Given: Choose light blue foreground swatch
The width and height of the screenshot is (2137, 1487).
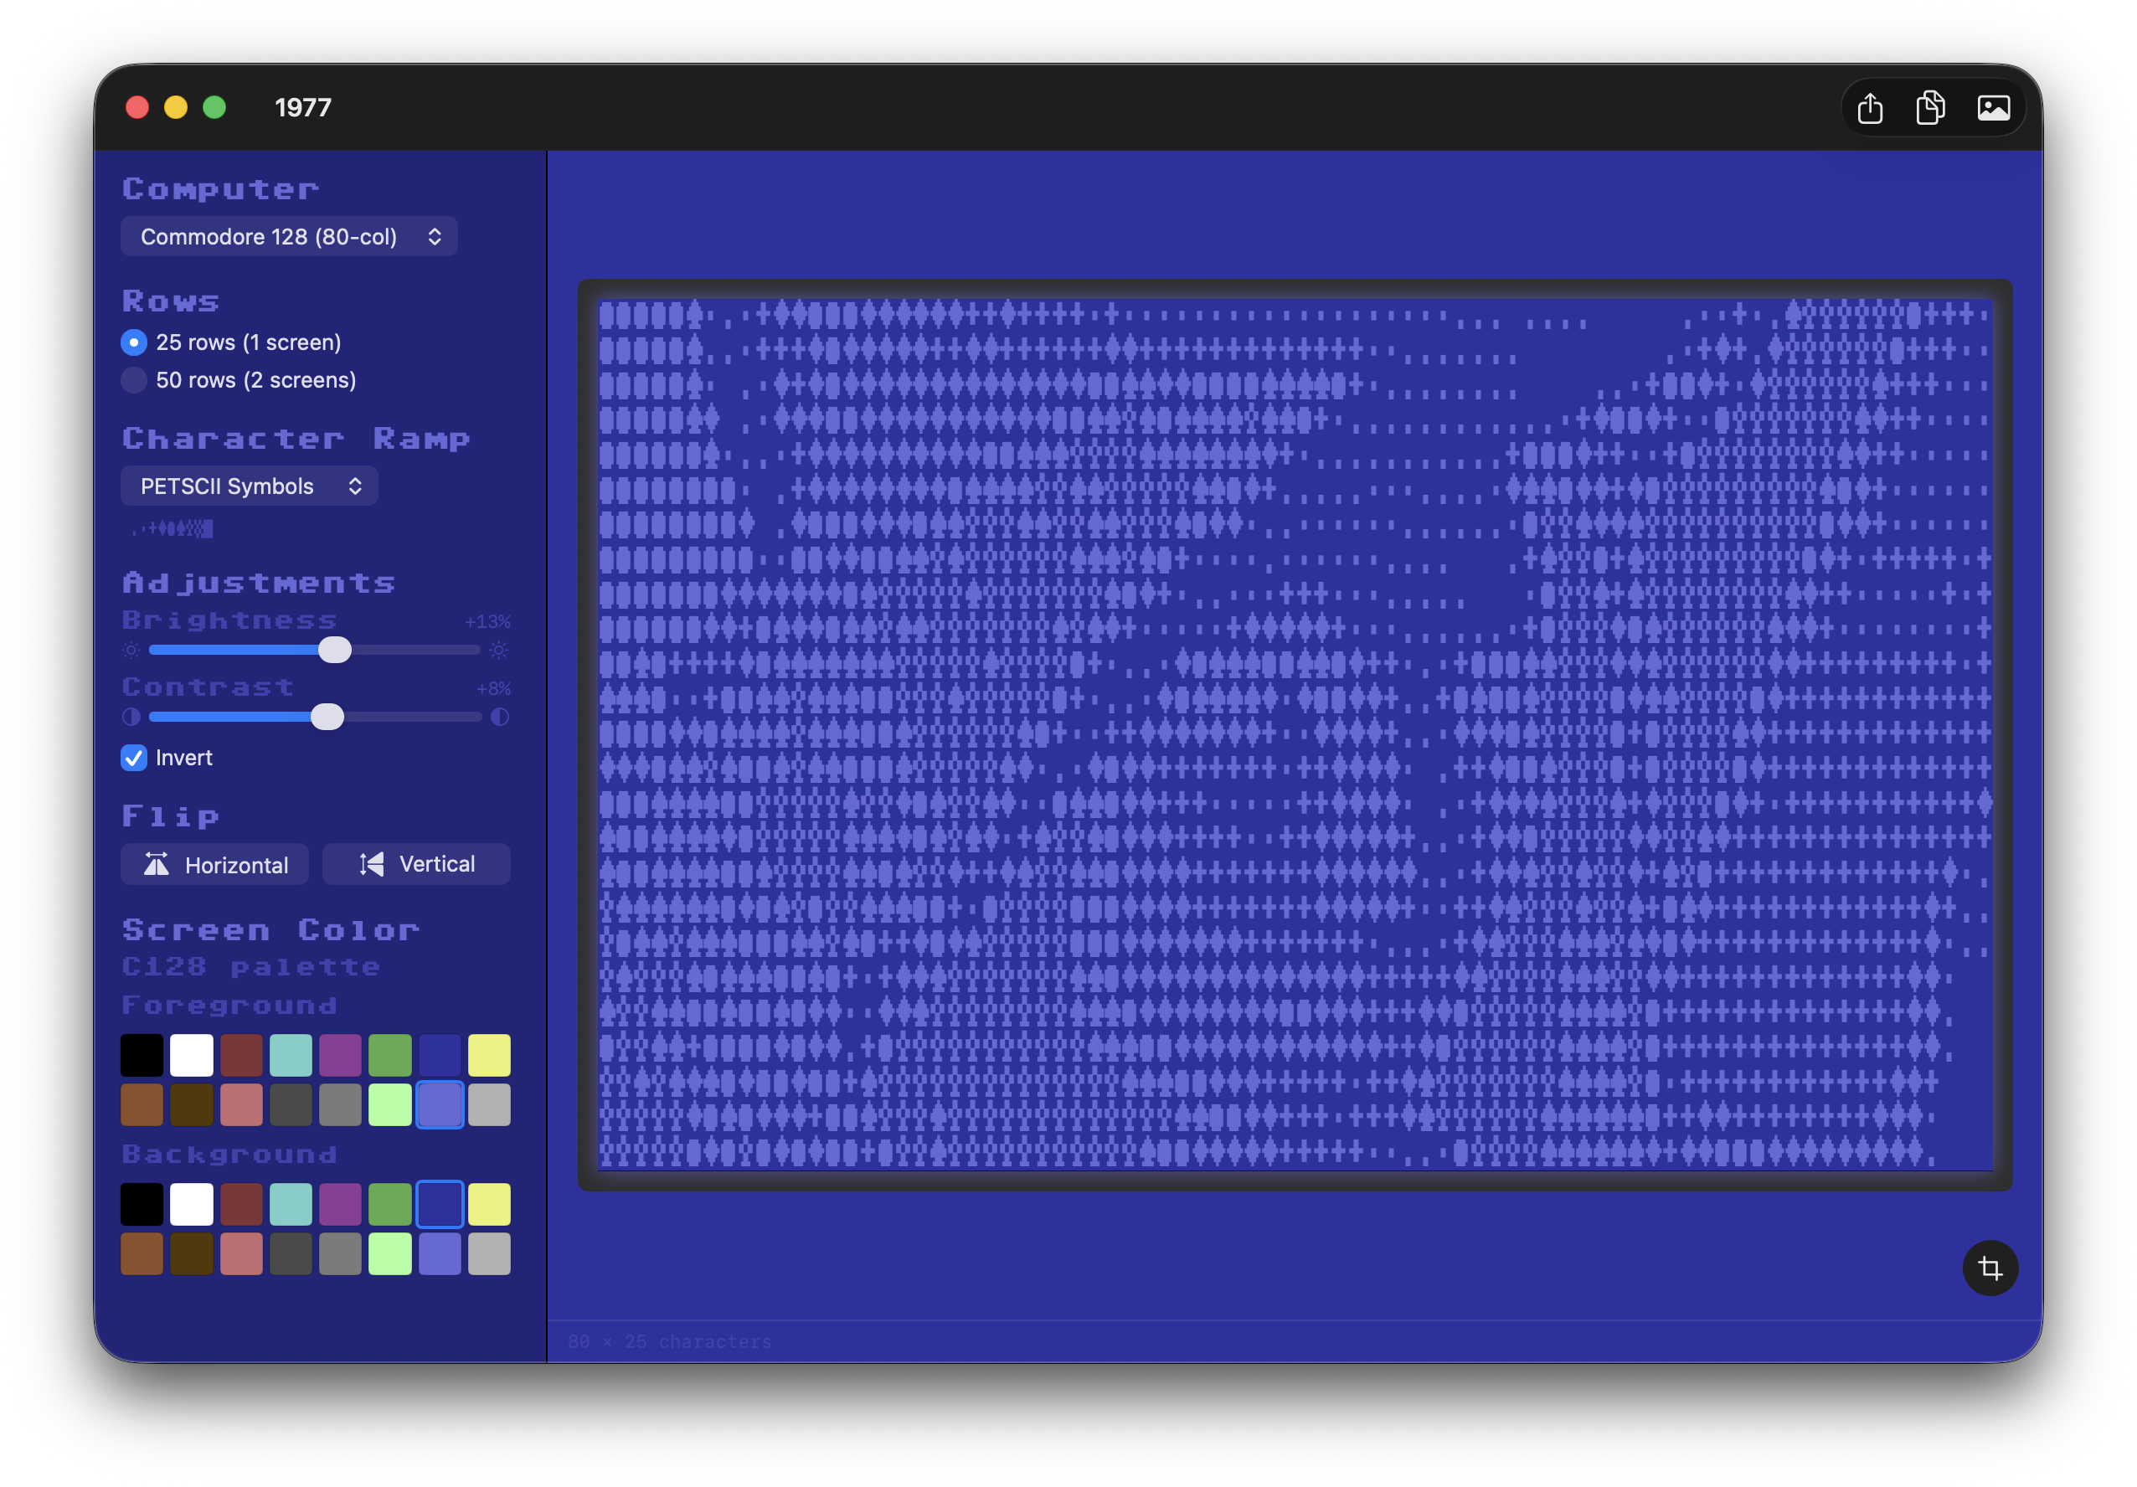Looking at the screenshot, I should click(x=440, y=1104).
